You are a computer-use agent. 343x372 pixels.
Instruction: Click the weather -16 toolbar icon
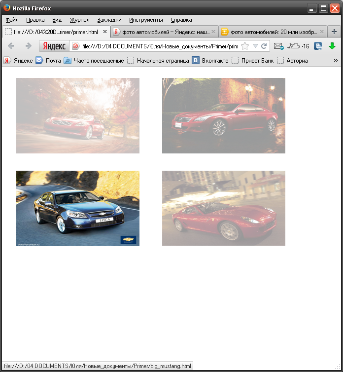(x=299, y=46)
